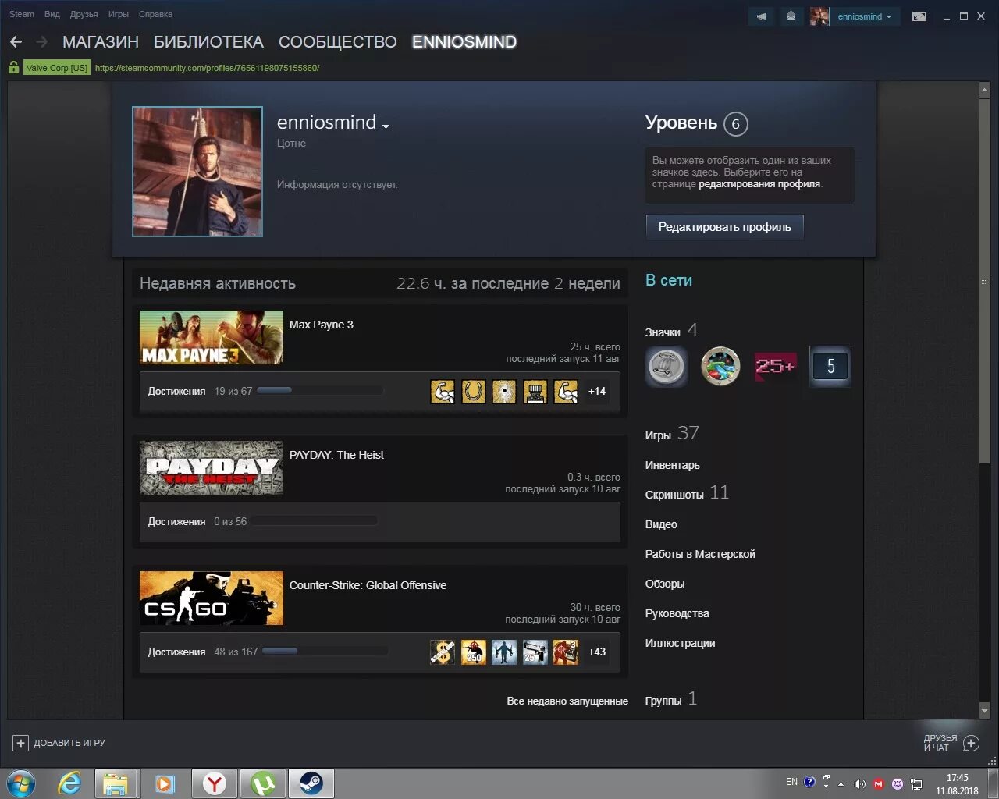
Task: Open the horseshoe achievement in Max Payne 3
Action: (474, 391)
